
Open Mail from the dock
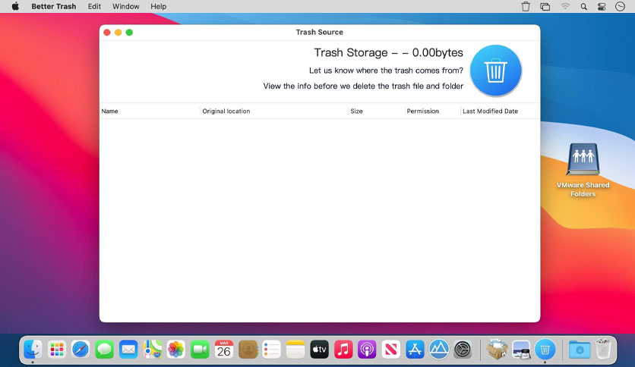[128, 350]
